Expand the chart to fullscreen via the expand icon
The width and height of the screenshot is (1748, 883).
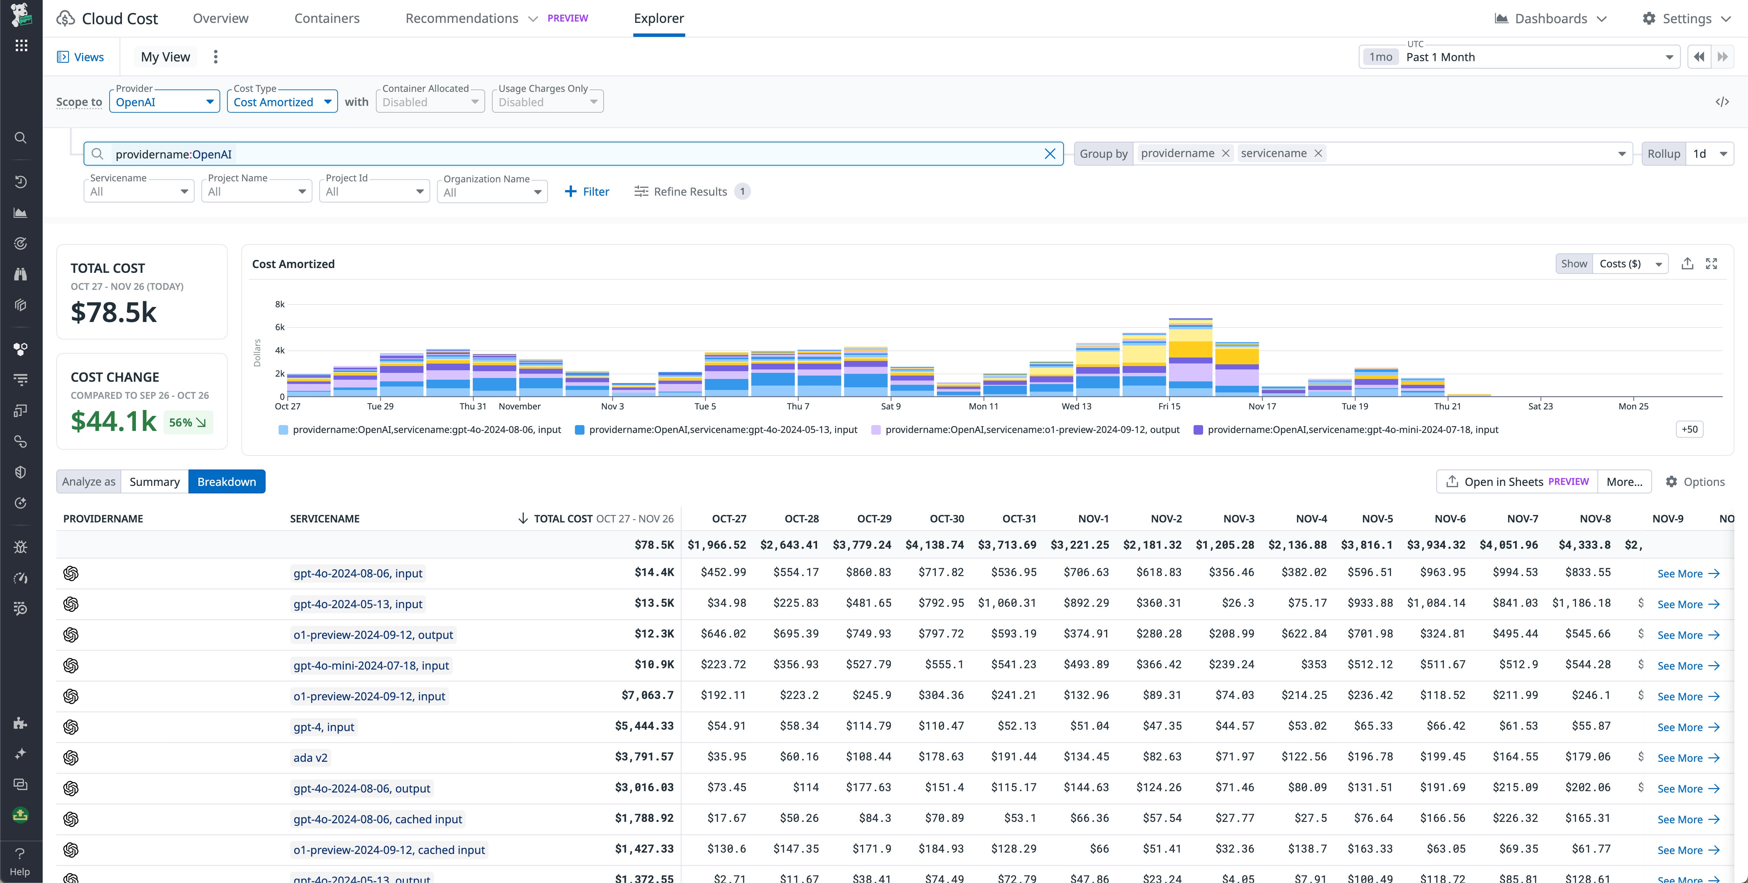(x=1712, y=263)
